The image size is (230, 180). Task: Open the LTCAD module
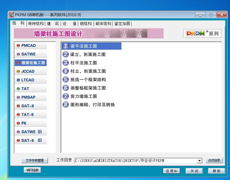(x=31, y=80)
